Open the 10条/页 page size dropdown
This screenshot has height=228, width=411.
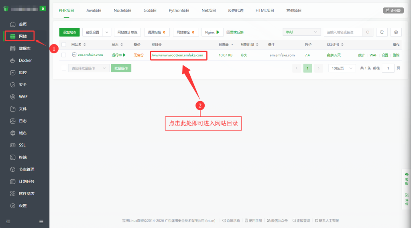coord(342,68)
